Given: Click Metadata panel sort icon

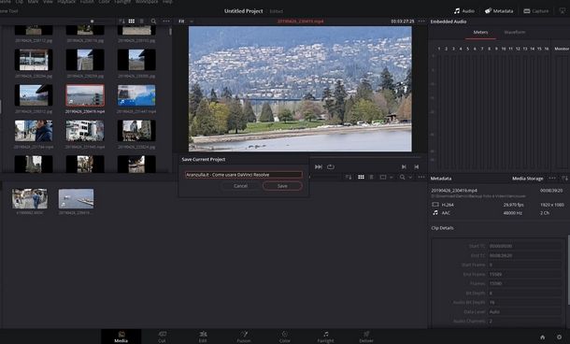Looking at the screenshot, I should [x=564, y=179].
